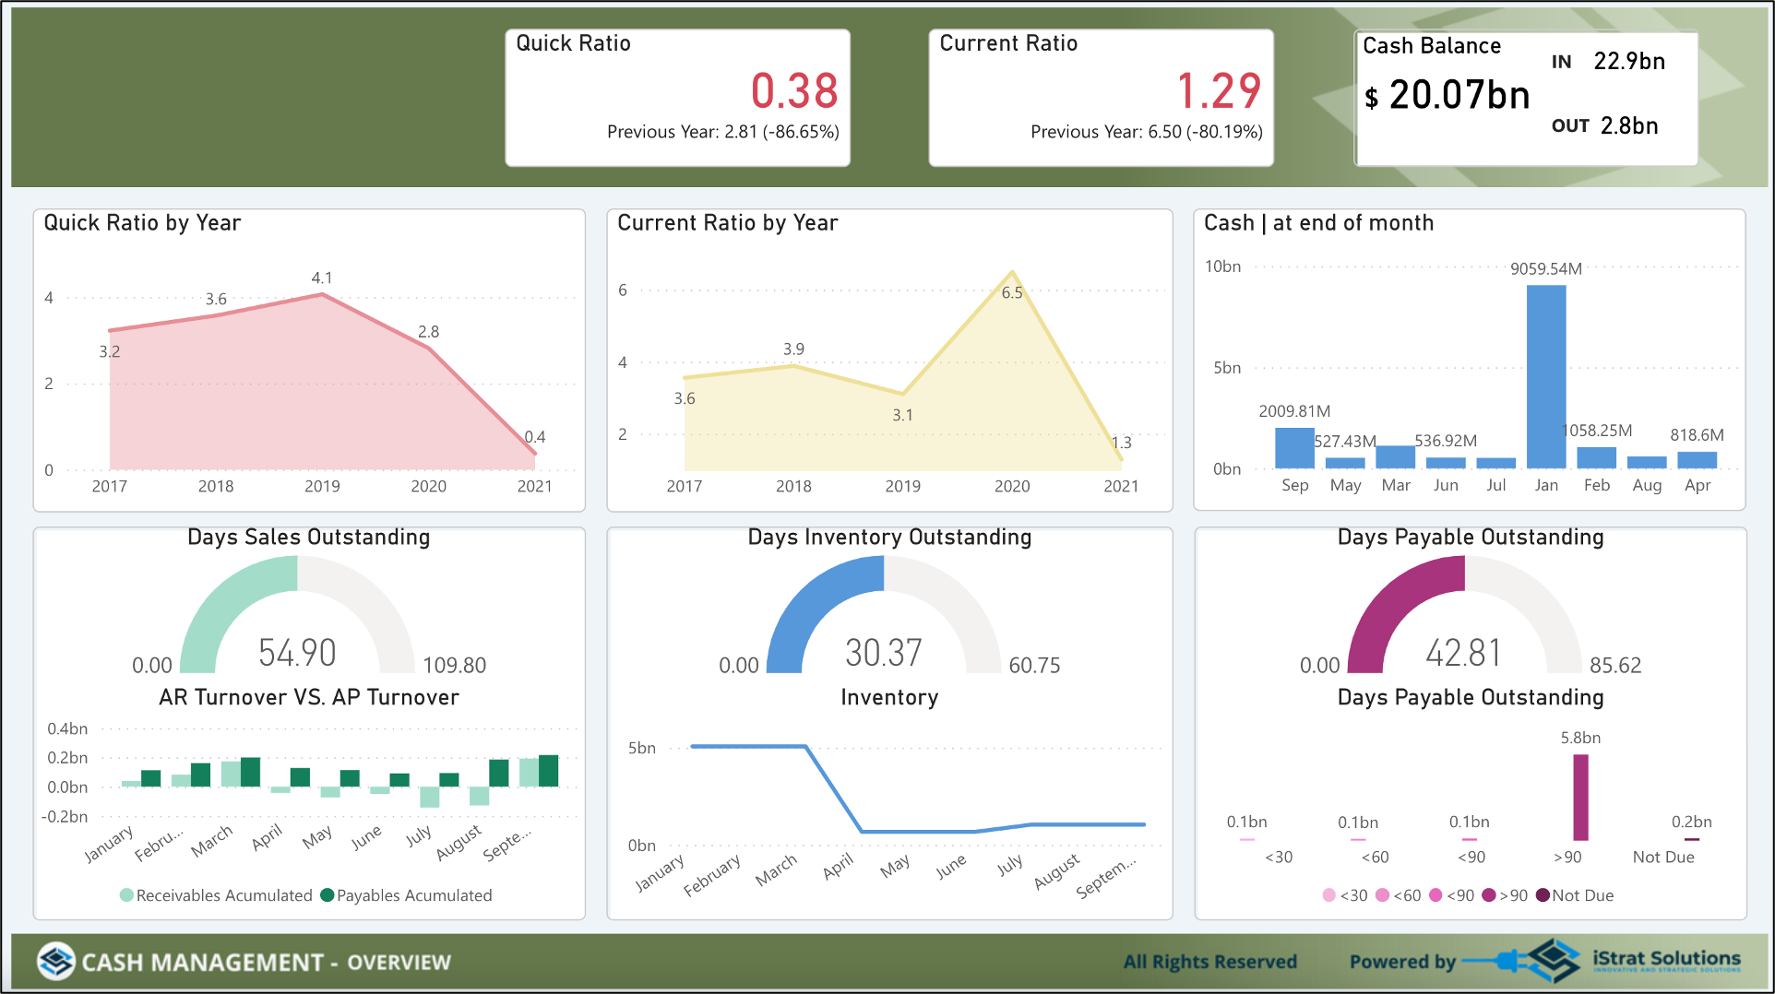This screenshot has height=994, width=1775.
Task: Click the Not Due bar showing 0.2bn
Action: (x=1691, y=839)
